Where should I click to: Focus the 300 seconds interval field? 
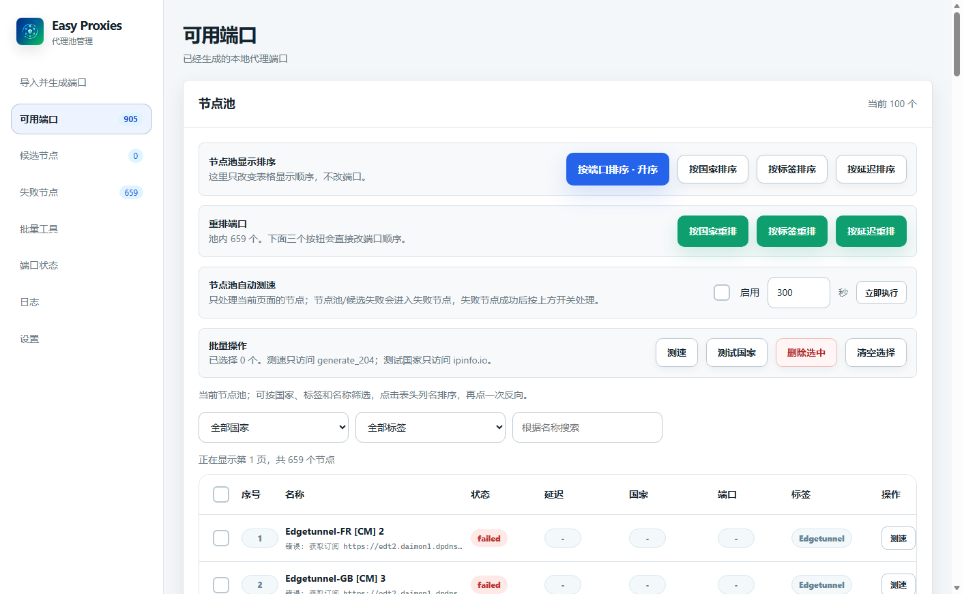click(x=799, y=293)
